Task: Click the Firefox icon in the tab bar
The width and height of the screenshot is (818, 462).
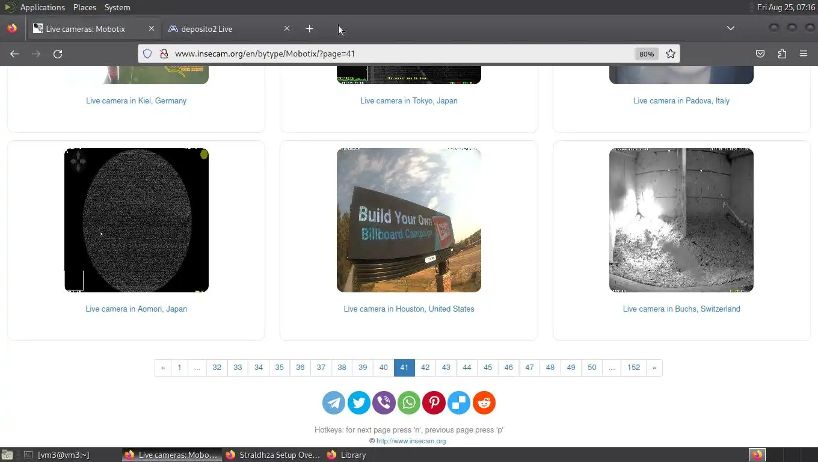Action: click(x=12, y=28)
